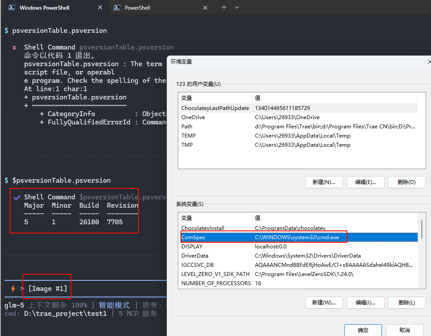Image resolution: width=431 pixels, height=336 pixels.
Task: Click Build value 26100 in output
Action: [x=89, y=222]
